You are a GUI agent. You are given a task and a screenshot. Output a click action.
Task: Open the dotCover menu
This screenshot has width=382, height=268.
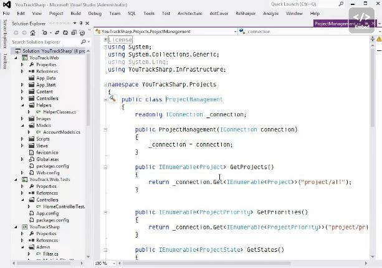coord(219,14)
